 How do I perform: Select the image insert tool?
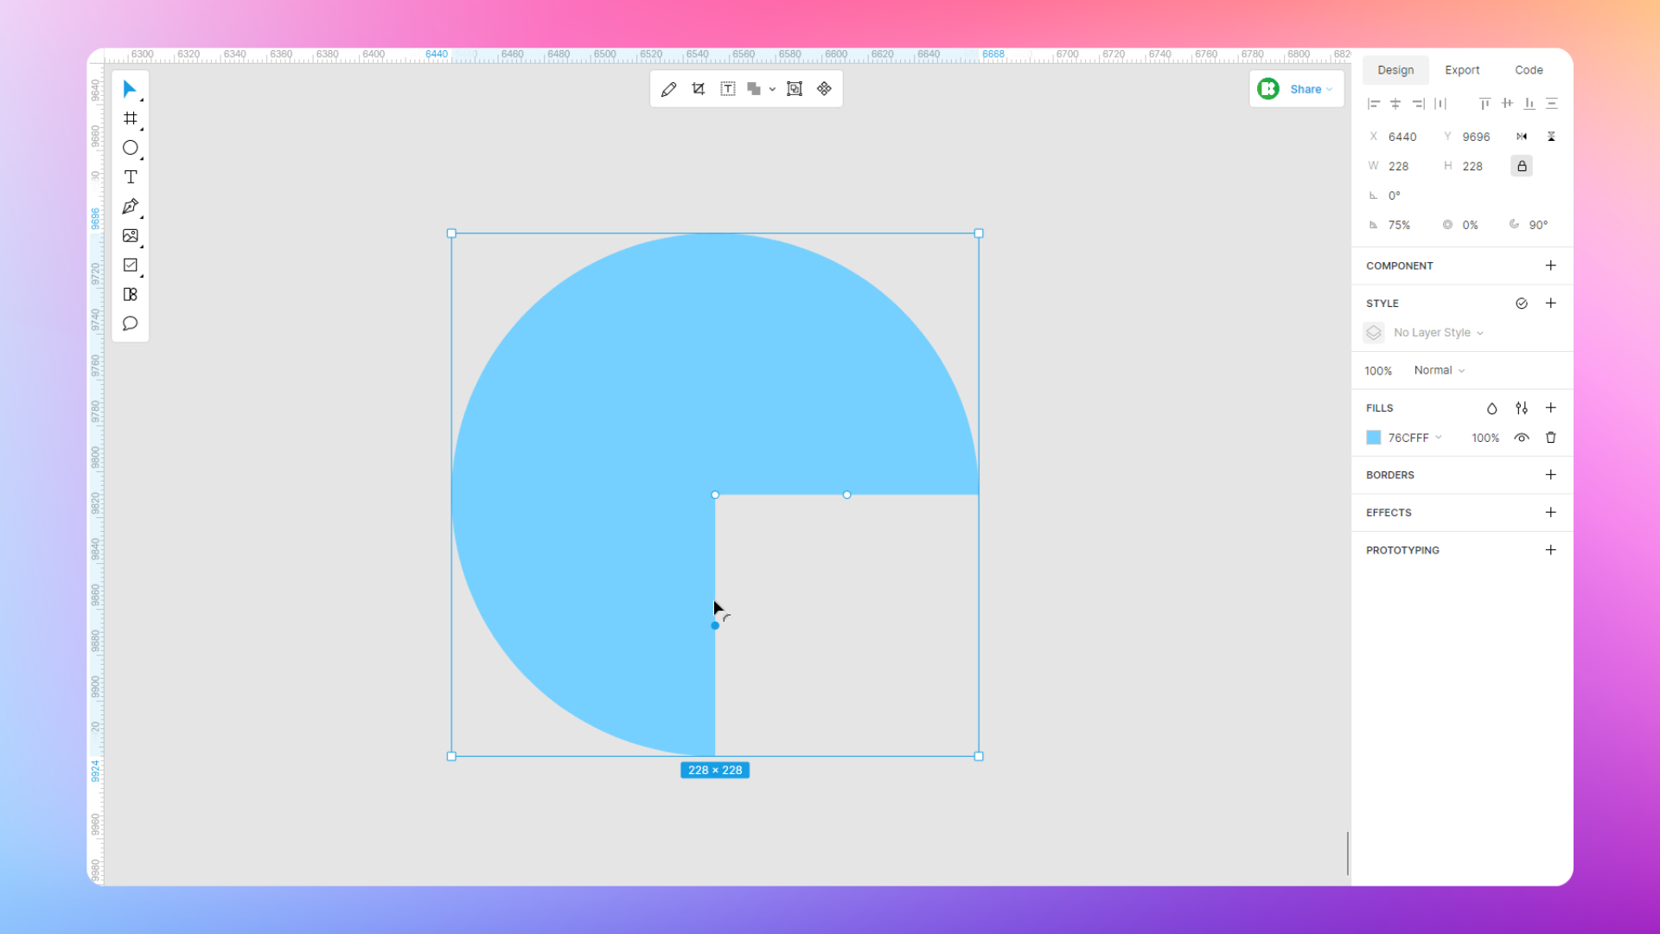coord(129,236)
